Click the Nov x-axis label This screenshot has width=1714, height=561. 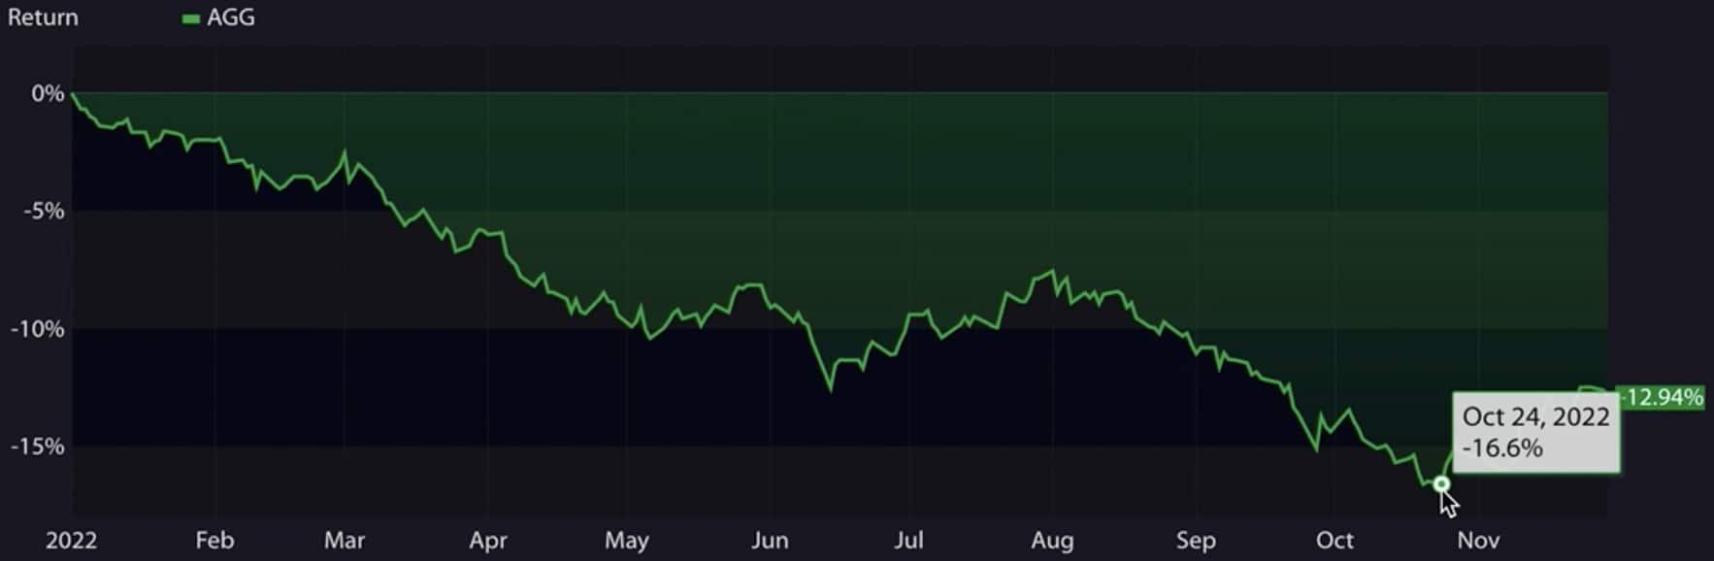1478,540
